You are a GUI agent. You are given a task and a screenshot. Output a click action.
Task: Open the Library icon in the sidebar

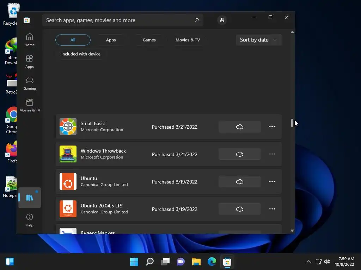pos(30,198)
